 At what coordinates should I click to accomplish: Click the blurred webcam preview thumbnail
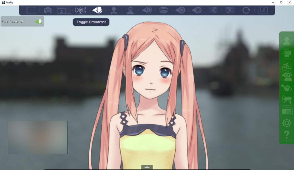[38, 137]
